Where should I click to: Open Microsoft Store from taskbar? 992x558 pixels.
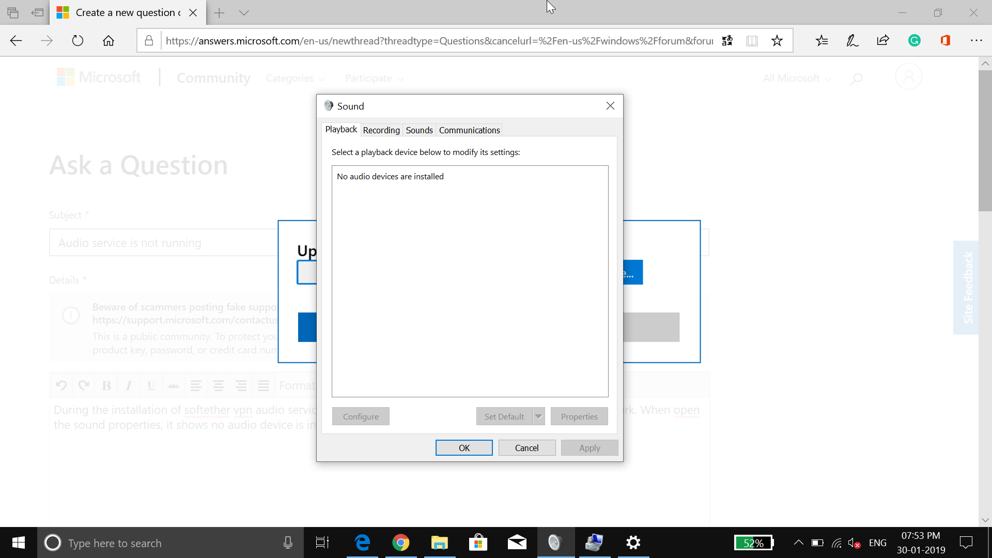(478, 542)
